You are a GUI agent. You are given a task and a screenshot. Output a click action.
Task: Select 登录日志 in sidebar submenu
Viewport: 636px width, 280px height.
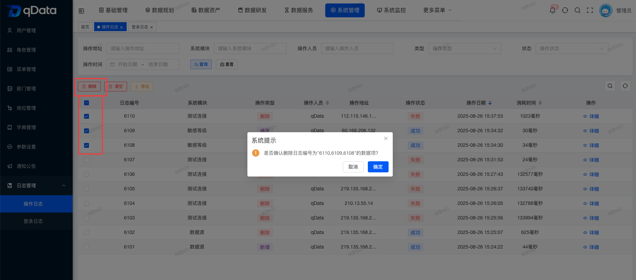[36, 221]
